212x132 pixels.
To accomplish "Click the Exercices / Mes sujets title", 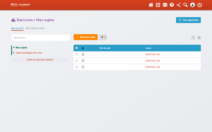I will [x=35, y=20].
